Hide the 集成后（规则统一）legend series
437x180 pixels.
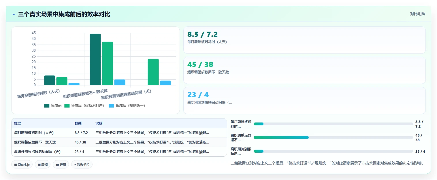pyautogui.click(x=127, y=106)
